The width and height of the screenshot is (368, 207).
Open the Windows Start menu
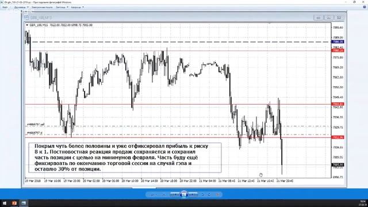point(5,203)
